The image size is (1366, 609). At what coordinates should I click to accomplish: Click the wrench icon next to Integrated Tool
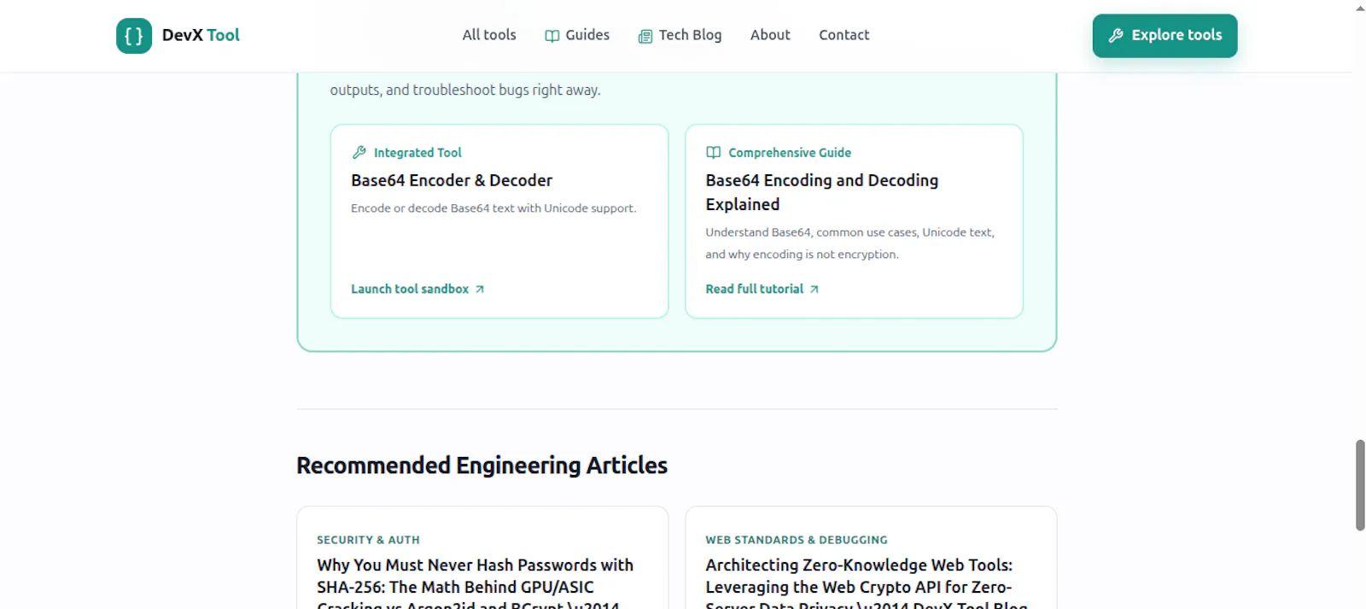[x=359, y=152]
